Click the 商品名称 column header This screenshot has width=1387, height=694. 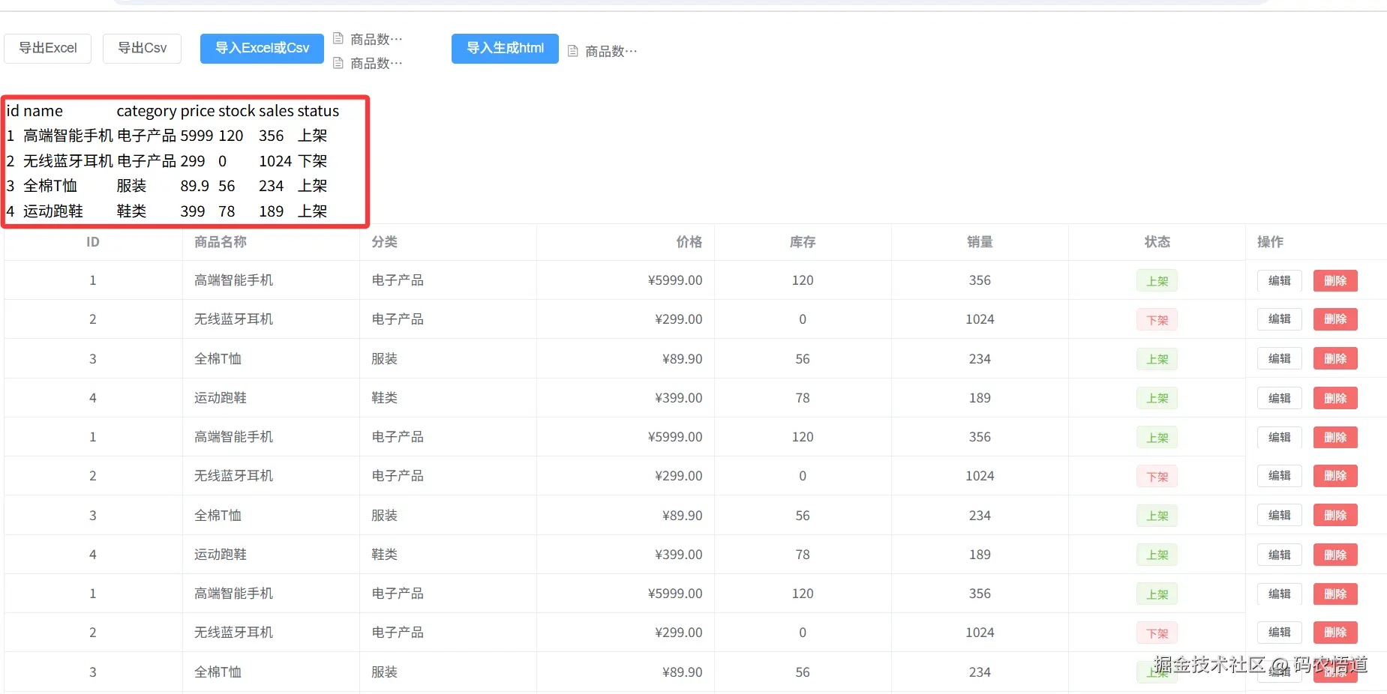[x=221, y=242]
